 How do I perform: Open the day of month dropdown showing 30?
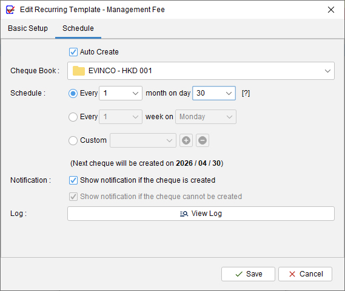coord(214,93)
